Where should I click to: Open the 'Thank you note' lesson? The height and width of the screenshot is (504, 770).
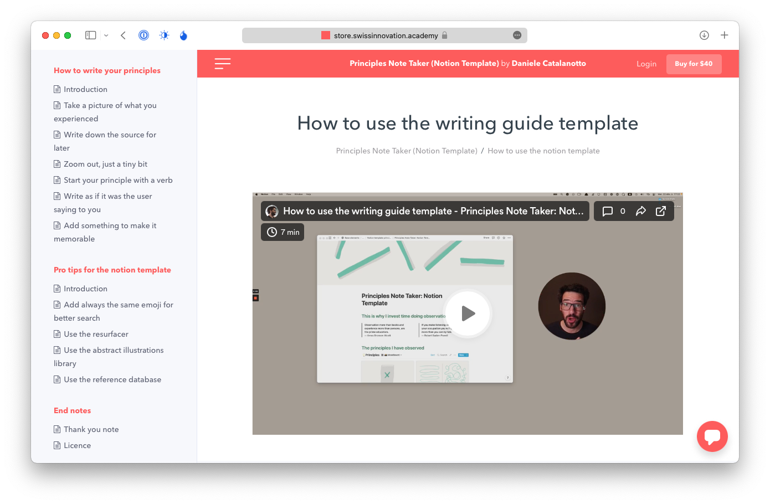coord(91,429)
